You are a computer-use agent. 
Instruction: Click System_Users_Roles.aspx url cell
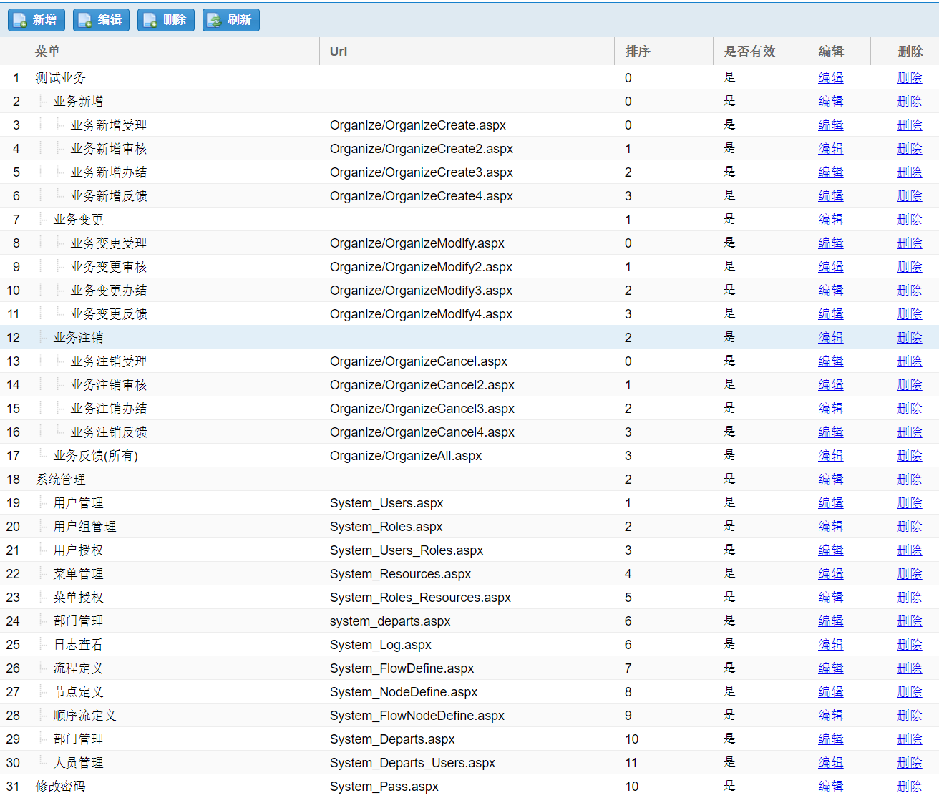coord(407,550)
